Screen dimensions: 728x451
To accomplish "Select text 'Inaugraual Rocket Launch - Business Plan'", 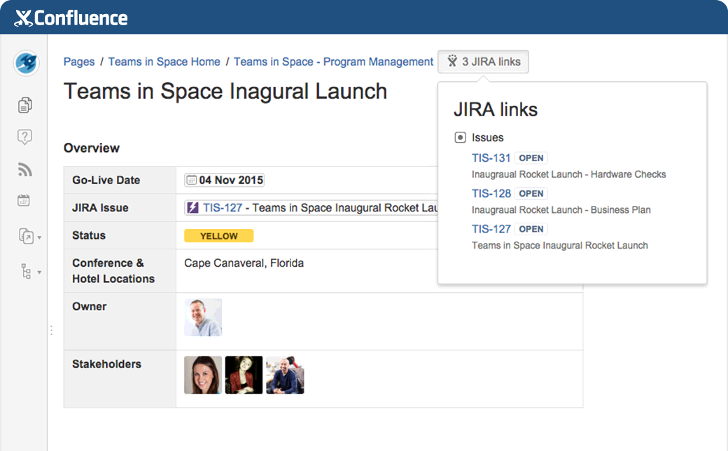I will coord(561,210).
